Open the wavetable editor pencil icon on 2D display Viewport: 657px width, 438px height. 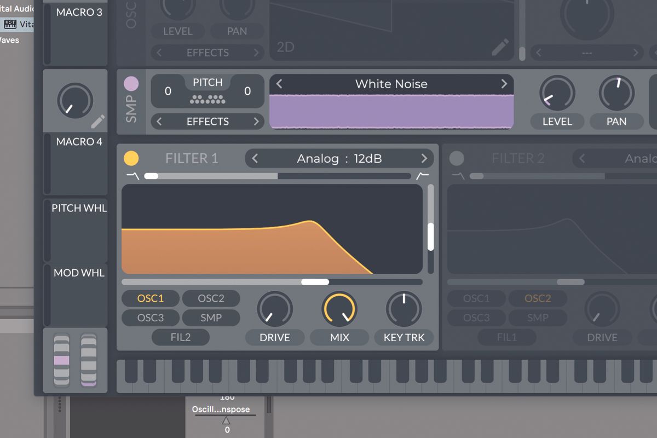pos(500,48)
